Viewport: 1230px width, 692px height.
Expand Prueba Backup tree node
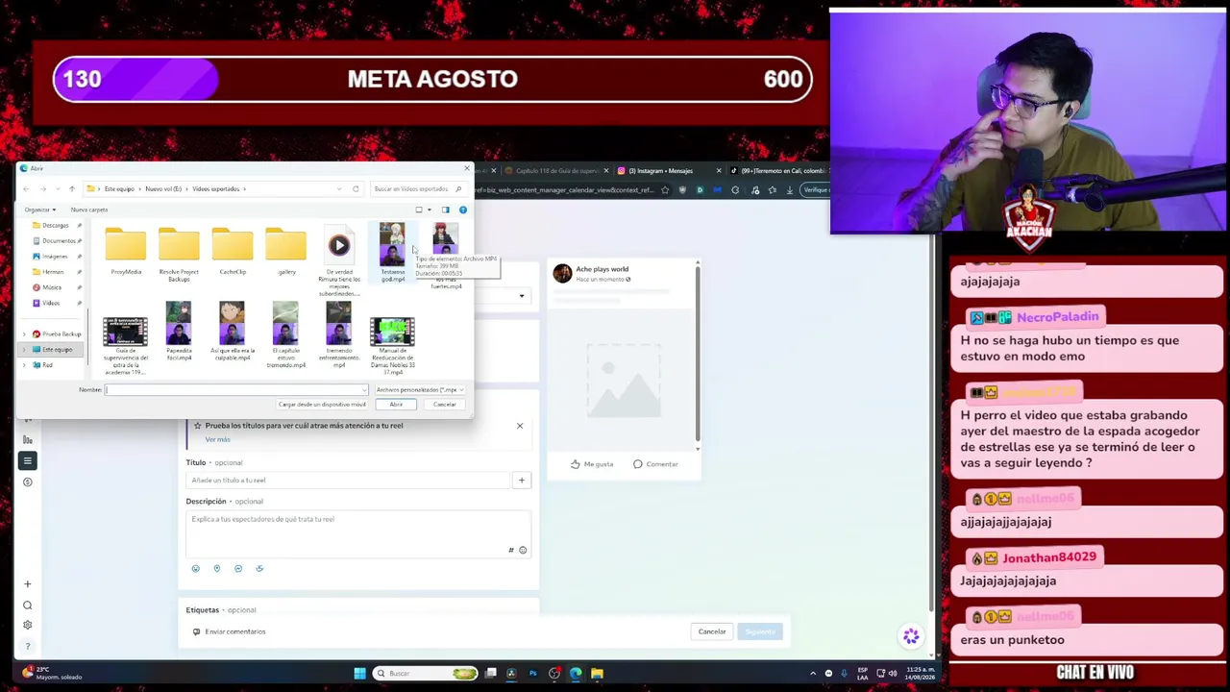(24, 334)
